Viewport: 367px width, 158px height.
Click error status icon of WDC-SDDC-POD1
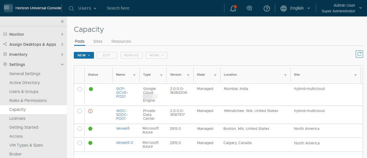click(x=90, y=111)
